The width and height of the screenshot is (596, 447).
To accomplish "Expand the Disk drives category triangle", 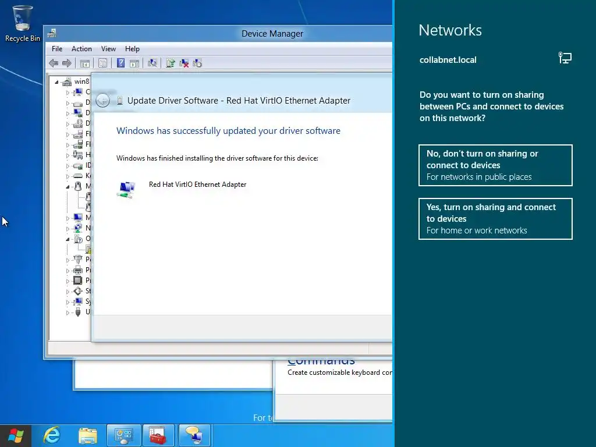I will (x=68, y=103).
